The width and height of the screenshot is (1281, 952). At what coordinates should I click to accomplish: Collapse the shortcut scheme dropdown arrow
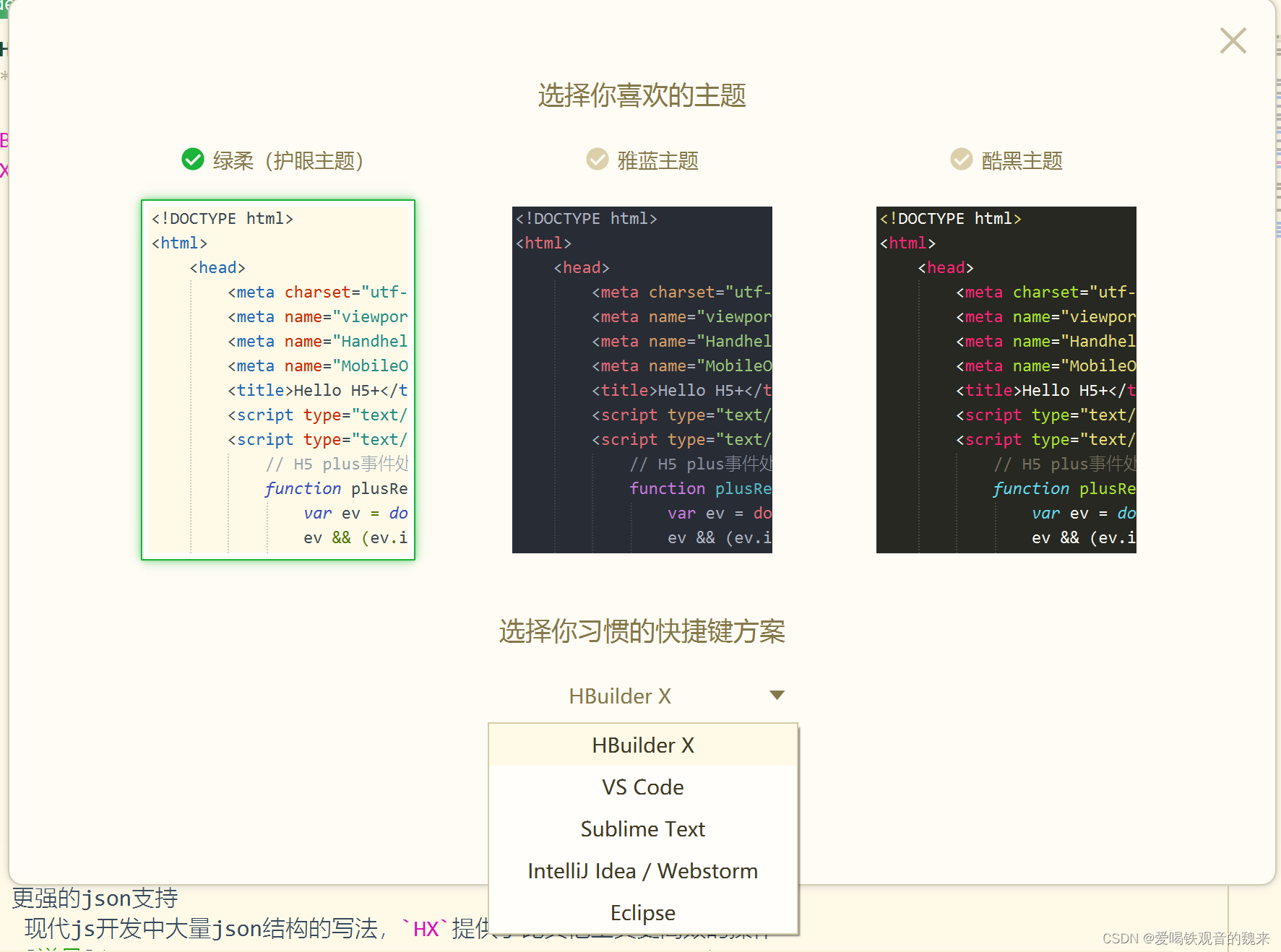coord(777,696)
